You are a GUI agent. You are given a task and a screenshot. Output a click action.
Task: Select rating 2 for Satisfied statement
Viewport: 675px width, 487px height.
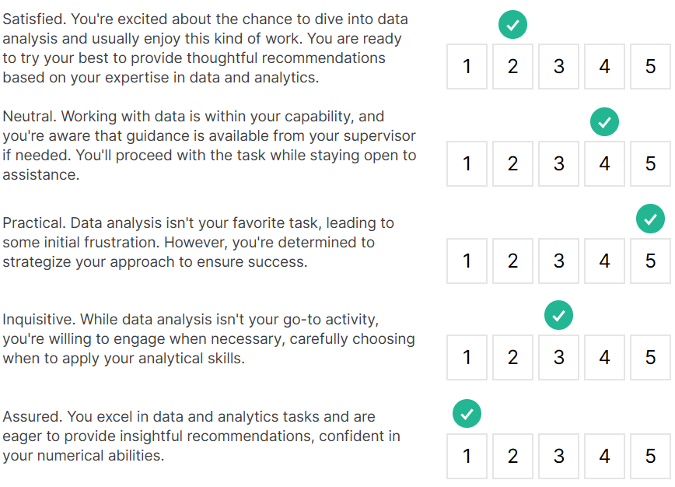click(x=512, y=67)
